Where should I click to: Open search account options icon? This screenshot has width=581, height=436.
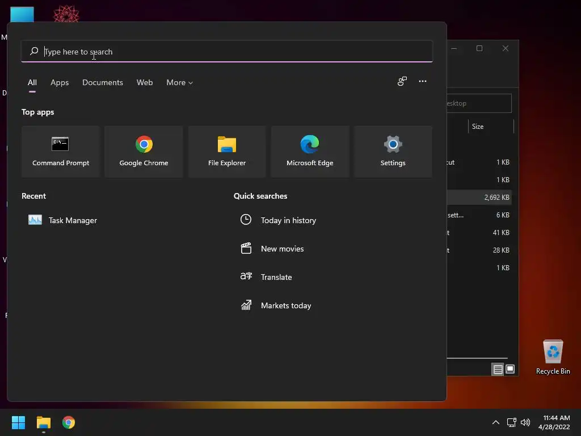click(402, 81)
